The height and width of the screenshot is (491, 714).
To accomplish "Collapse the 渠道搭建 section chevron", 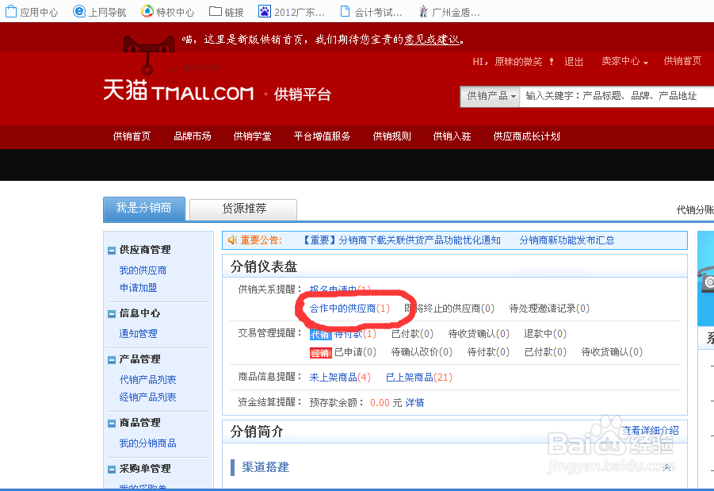I will [x=666, y=467].
